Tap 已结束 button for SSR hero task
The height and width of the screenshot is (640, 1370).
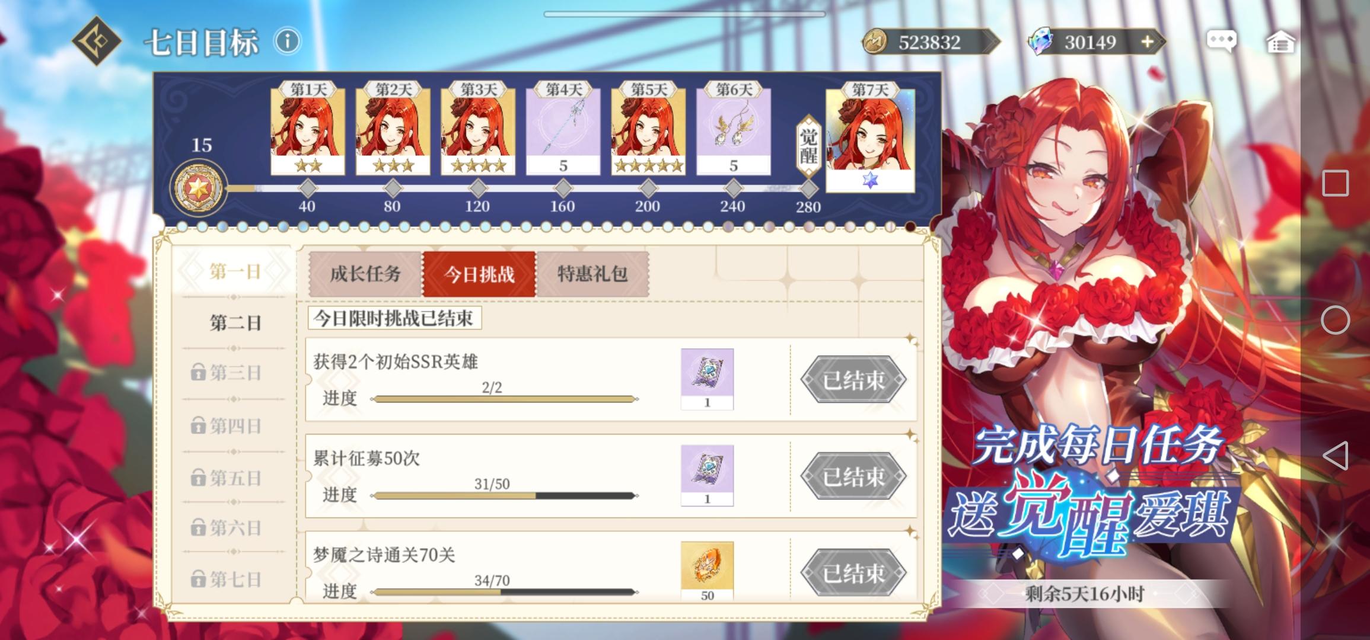tap(853, 380)
